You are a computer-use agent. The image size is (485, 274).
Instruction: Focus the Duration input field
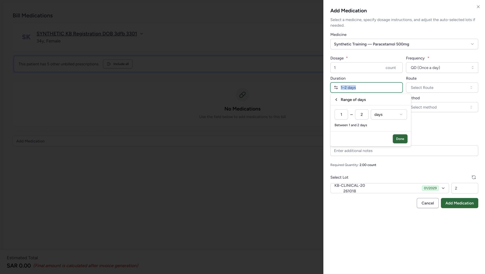point(366,88)
